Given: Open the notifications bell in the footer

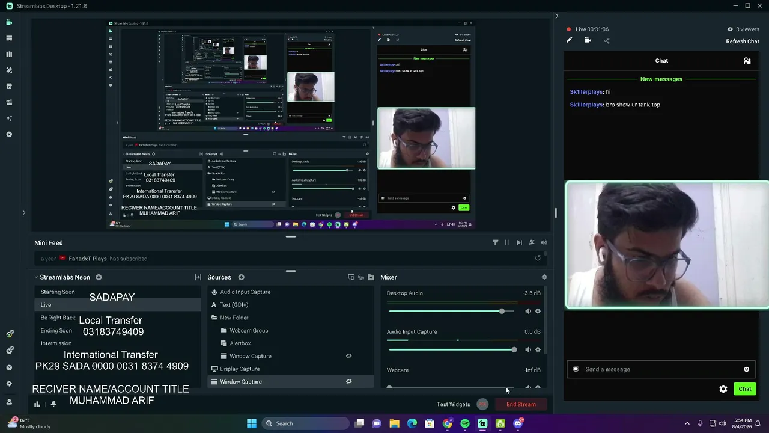Looking at the screenshot, I should tap(53, 404).
